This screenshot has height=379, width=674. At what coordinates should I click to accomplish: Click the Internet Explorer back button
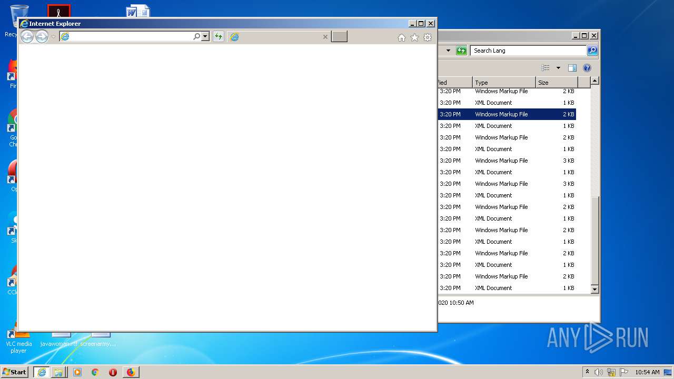(x=27, y=36)
